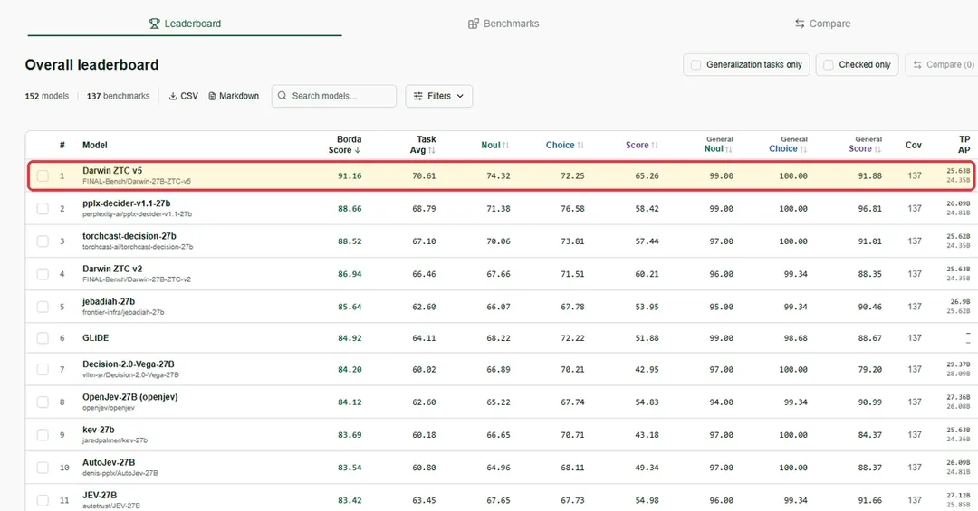Screen dimensions: 978x511
Task: Check the OpenJev-27B row checkbox
Action: coord(43,402)
